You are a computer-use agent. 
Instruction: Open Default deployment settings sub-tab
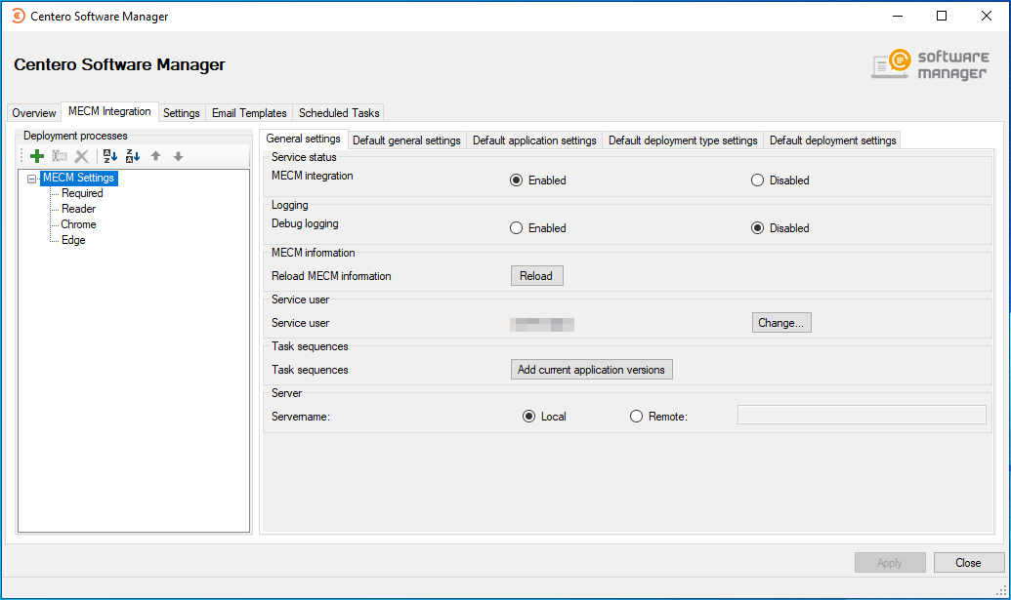tap(832, 140)
